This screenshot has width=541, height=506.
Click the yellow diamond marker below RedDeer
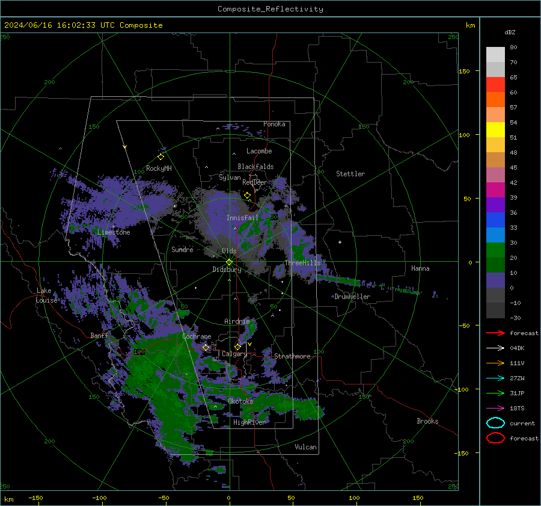click(x=248, y=196)
